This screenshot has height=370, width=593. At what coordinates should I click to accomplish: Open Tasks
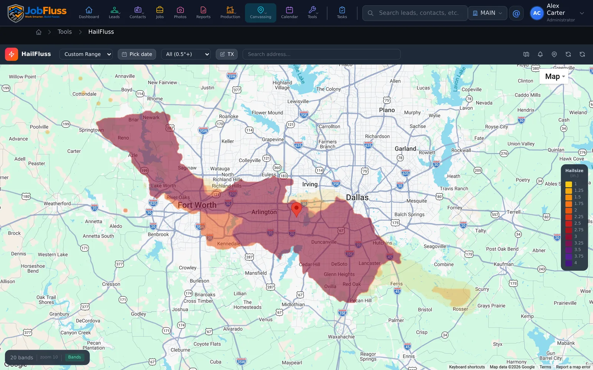pos(342,13)
